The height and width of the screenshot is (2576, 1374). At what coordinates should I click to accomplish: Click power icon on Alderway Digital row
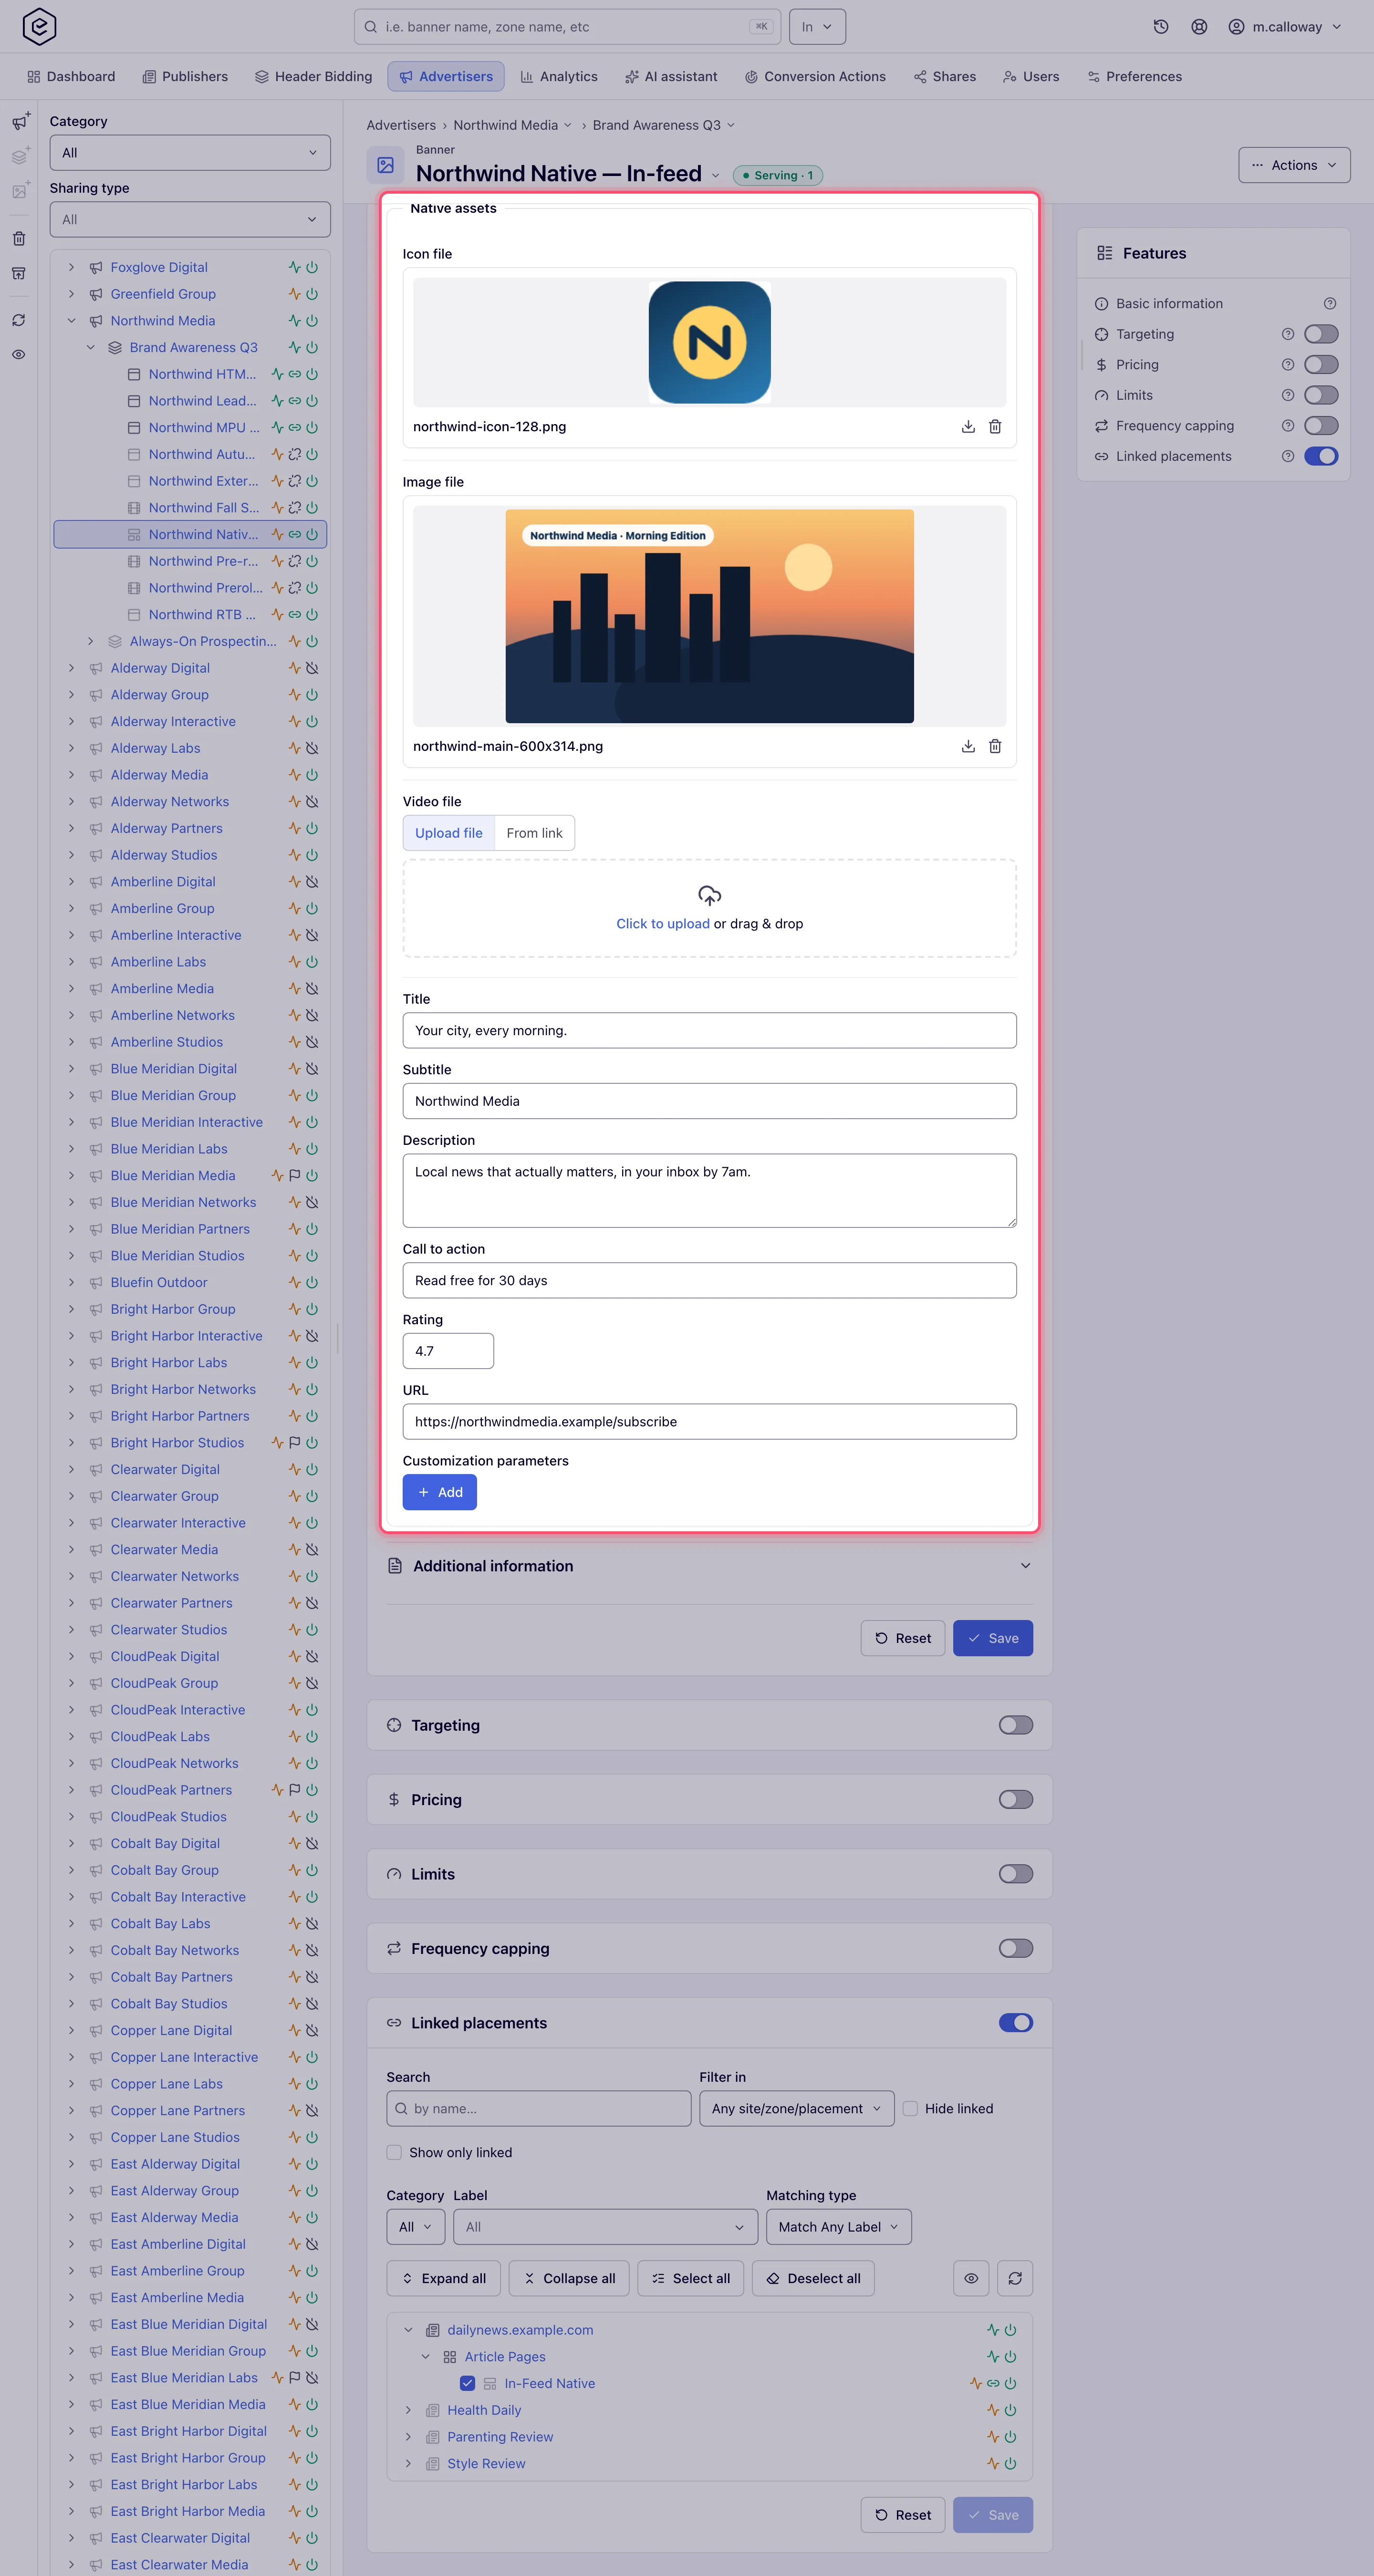[312, 668]
